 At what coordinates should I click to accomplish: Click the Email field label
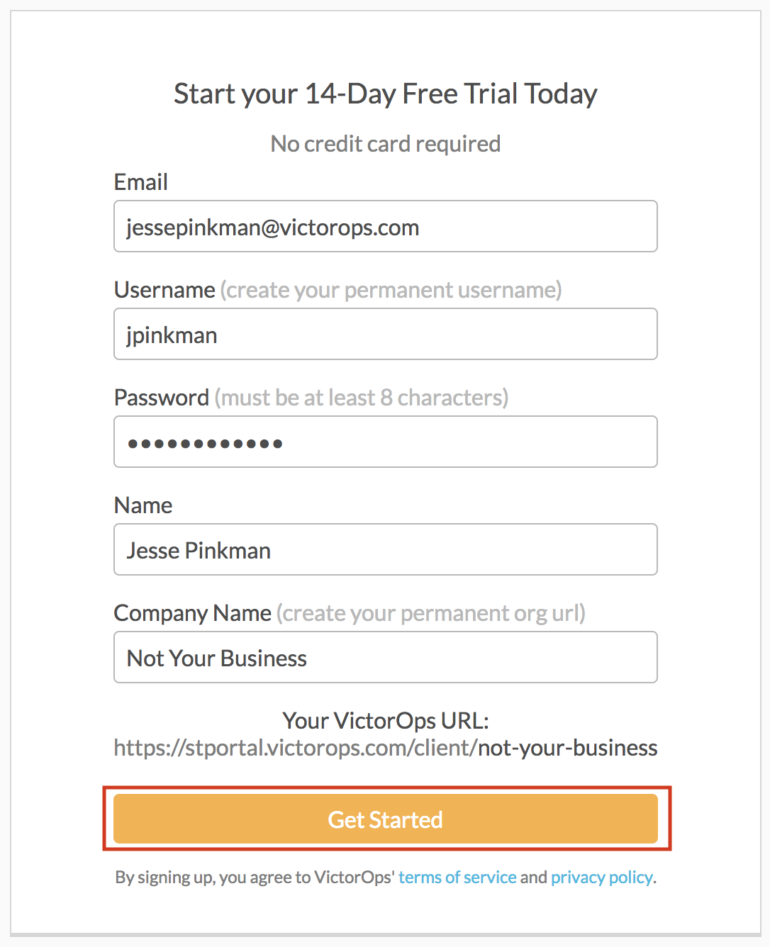[x=141, y=182]
